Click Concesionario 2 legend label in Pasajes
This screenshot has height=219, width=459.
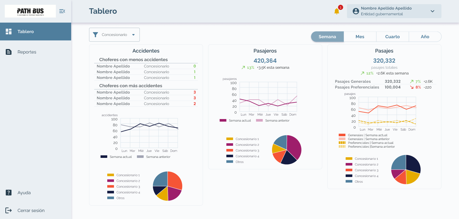(366, 165)
